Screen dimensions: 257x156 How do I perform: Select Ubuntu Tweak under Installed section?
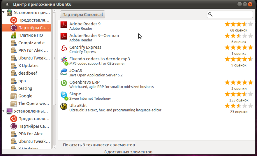[x=27, y=141]
